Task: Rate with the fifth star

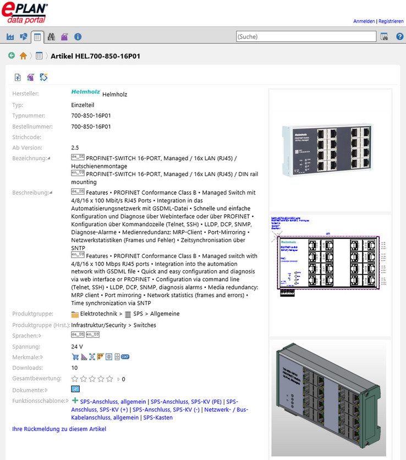Action: point(109,379)
